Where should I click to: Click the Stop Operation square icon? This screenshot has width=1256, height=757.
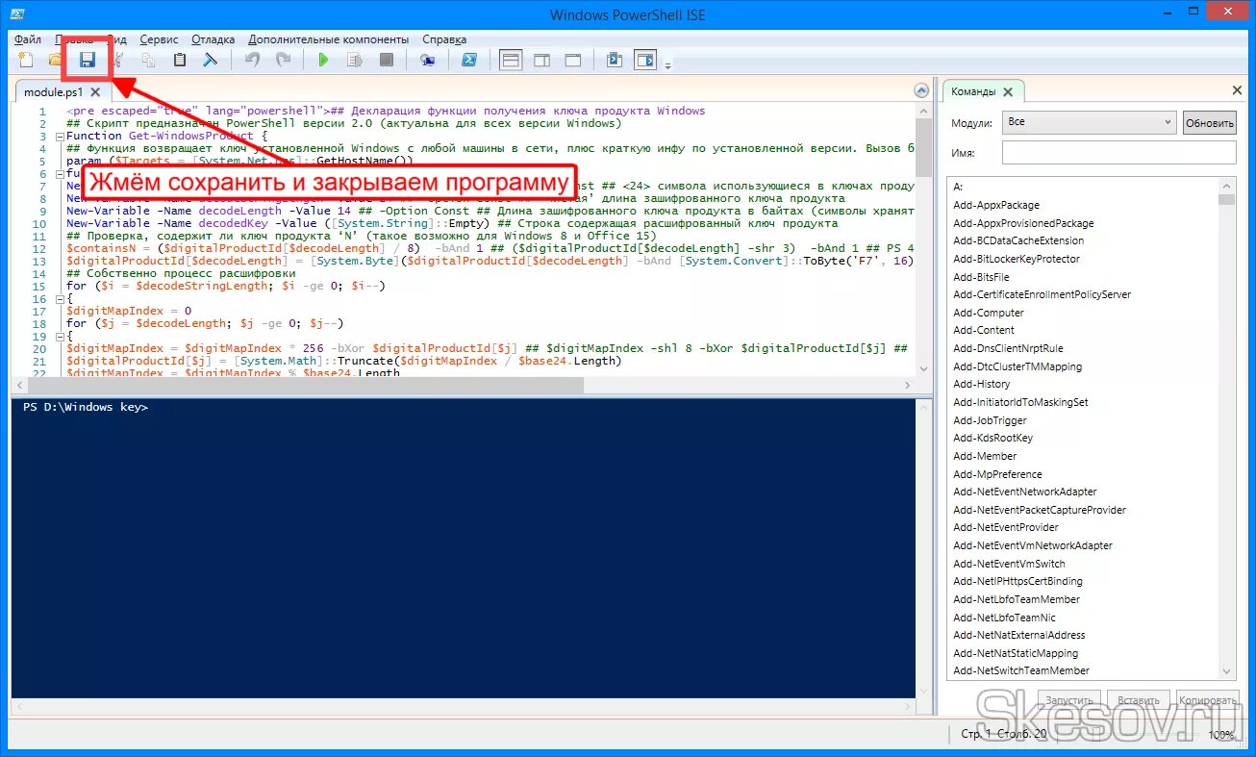click(x=386, y=60)
